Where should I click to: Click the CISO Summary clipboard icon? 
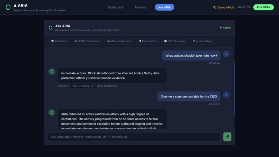pyautogui.click(x=165, y=41)
